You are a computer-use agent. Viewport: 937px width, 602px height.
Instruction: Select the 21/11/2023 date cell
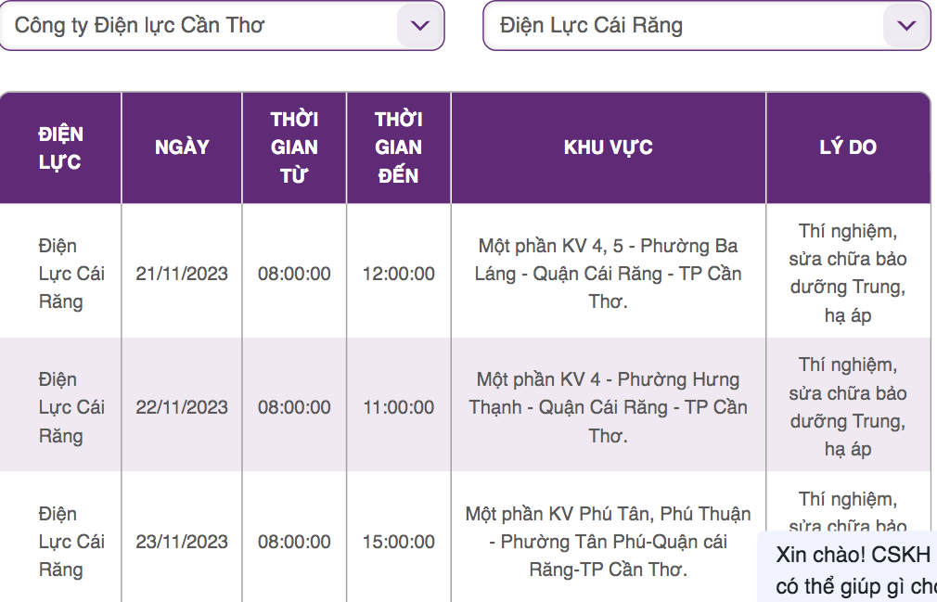(182, 274)
